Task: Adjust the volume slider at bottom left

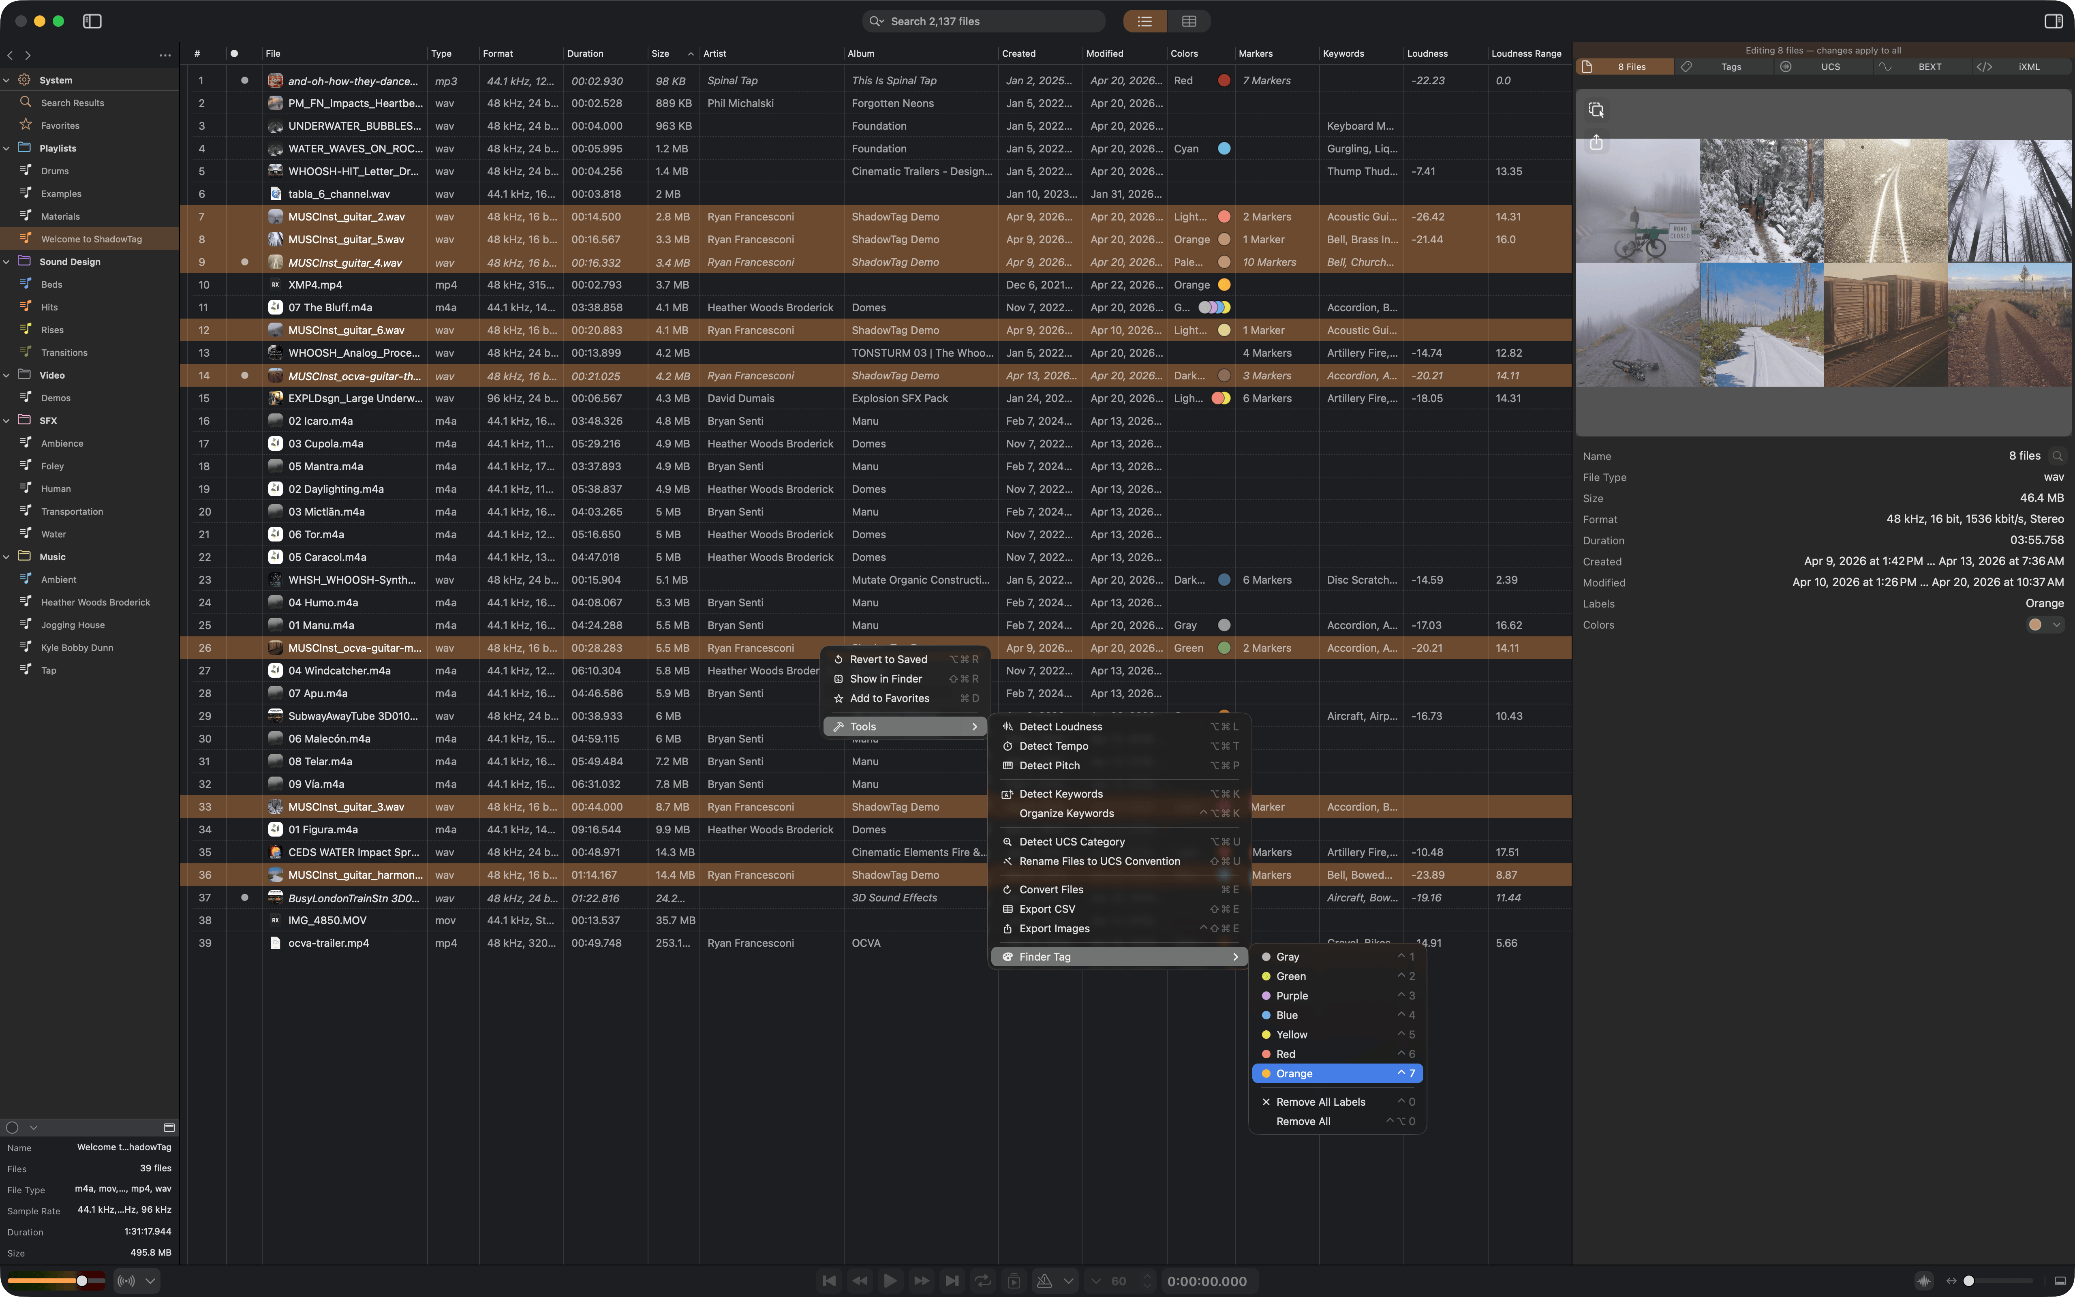Action: (x=81, y=1281)
